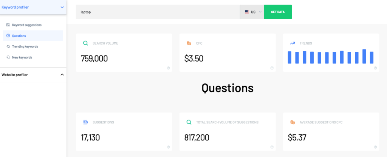
Task: Focus the keyword search field containing laptop
Action: click(x=158, y=12)
